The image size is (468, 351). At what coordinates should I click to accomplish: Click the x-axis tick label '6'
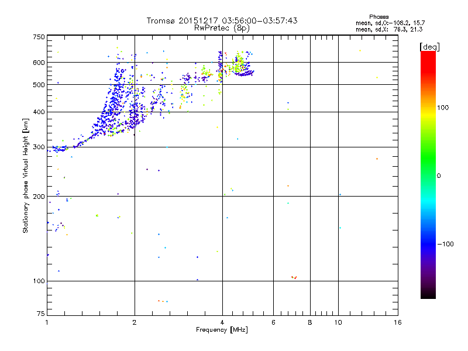[273, 322]
